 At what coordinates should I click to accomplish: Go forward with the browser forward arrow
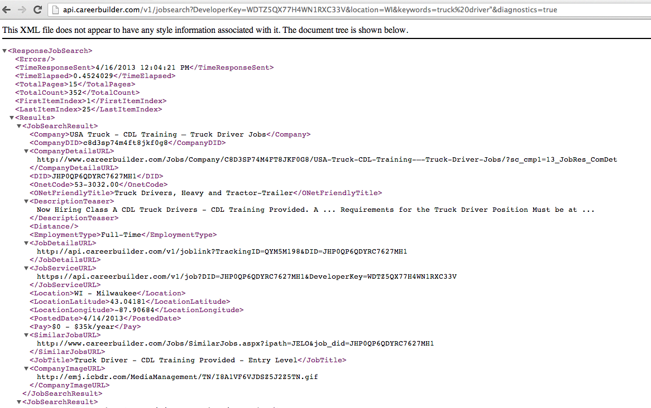point(22,9)
